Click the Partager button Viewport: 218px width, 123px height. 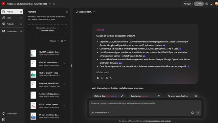[187, 4]
